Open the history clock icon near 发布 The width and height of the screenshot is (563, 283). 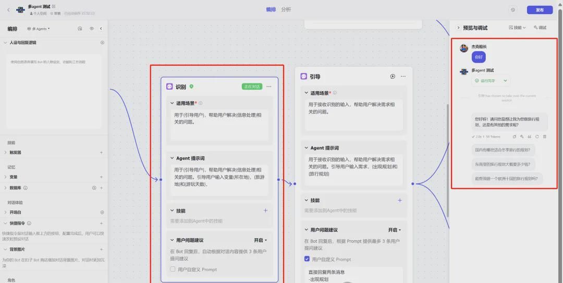coord(513,10)
